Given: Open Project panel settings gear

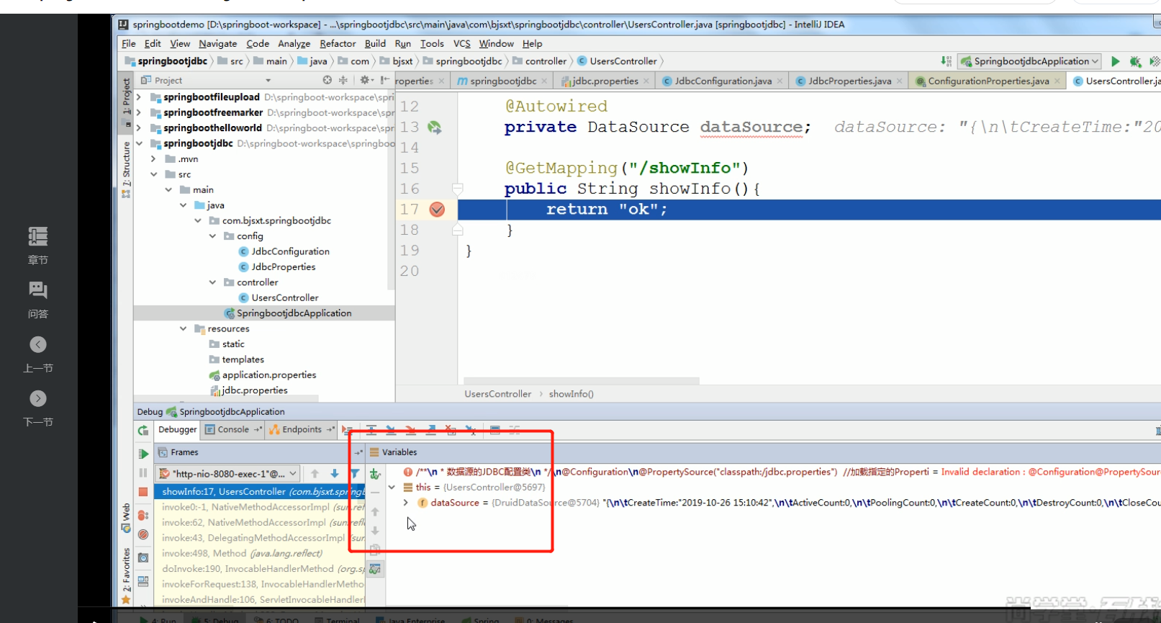Looking at the screenshot, I should [366, 80].
